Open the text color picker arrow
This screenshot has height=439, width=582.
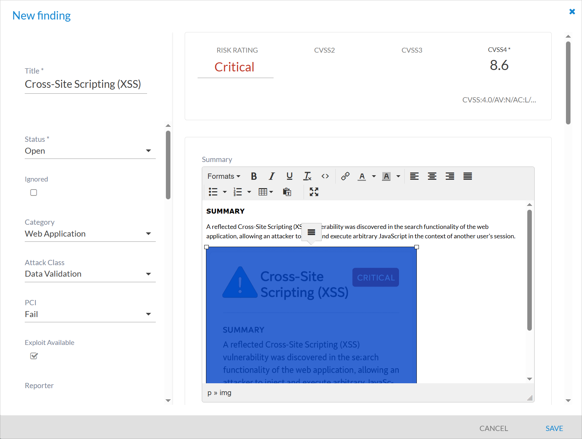coord(374,176)
